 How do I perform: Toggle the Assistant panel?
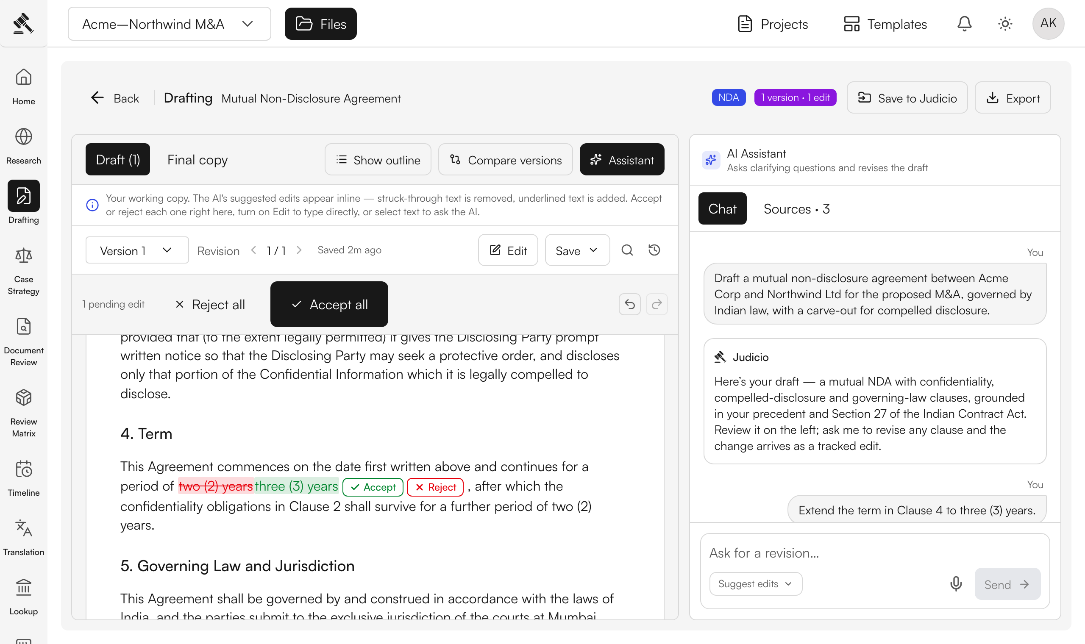[622, 160]
